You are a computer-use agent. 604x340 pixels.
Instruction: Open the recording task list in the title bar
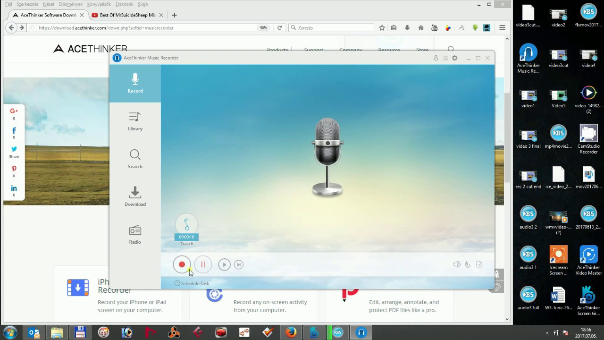(445, 58)
